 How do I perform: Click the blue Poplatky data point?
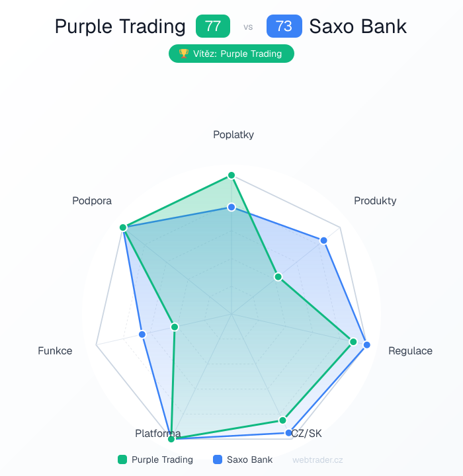[x=232, y=208]
